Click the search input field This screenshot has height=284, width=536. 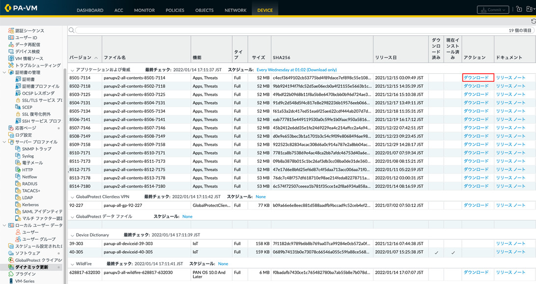coord(304,30)
